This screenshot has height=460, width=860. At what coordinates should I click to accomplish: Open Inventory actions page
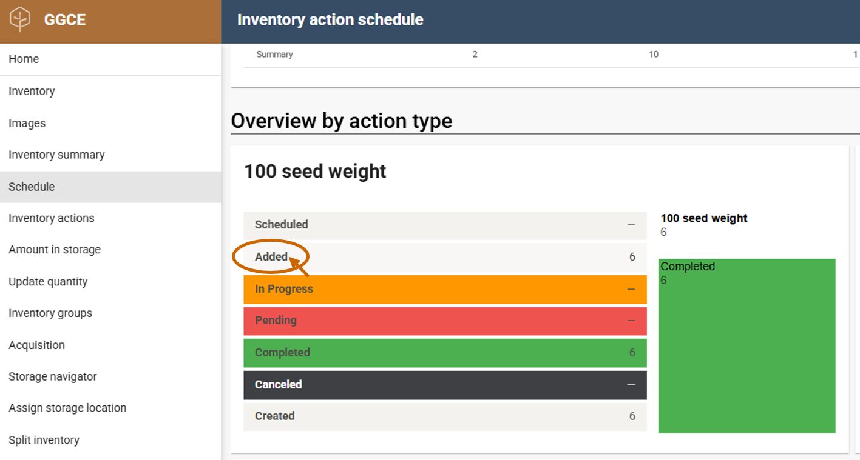(x=52, y=218)
